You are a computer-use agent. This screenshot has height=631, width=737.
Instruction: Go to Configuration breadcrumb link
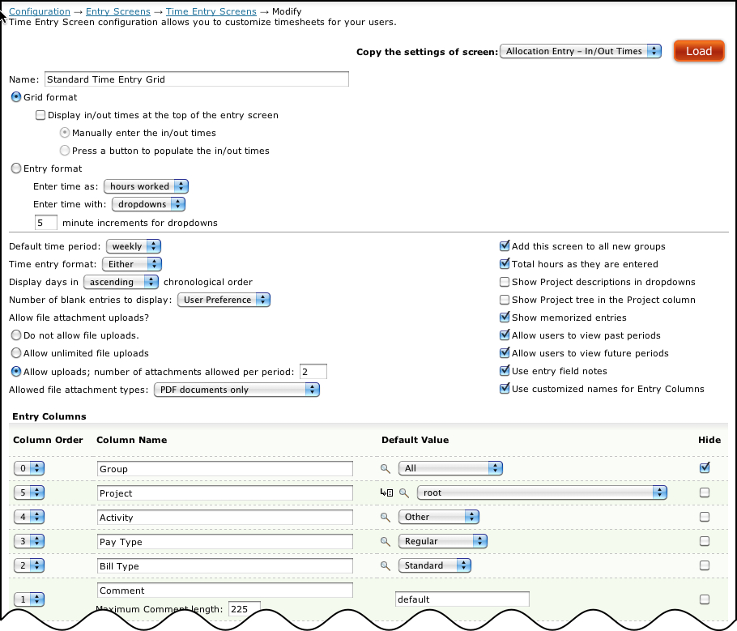(40, 11)
